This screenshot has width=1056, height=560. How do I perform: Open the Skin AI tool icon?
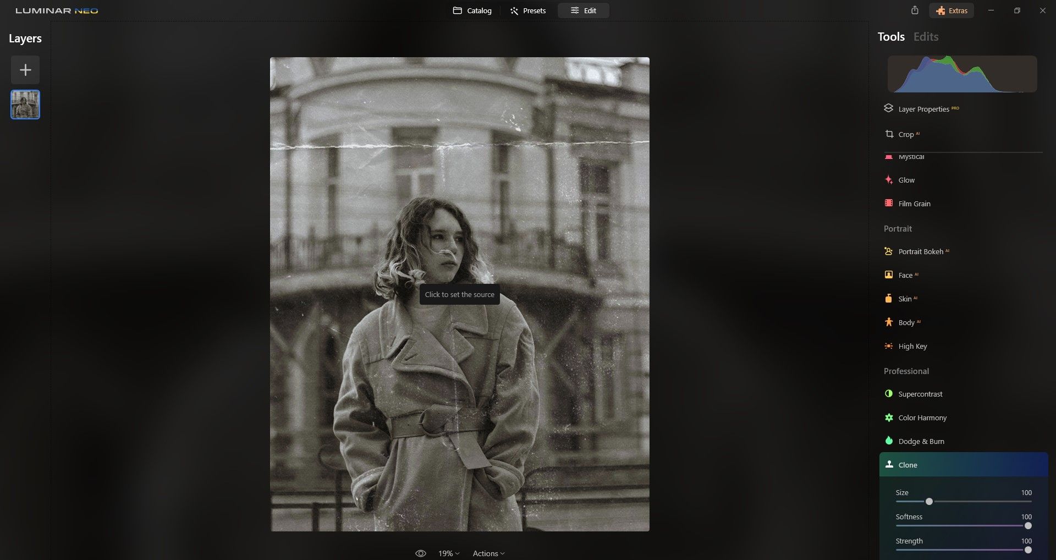click(889, 298)
